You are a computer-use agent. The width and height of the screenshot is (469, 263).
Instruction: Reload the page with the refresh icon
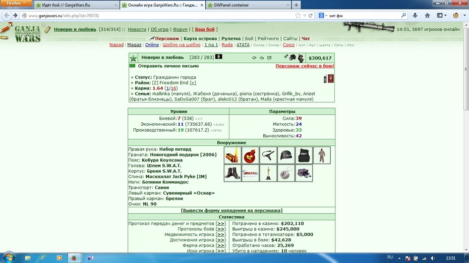[x=311, y=16]
